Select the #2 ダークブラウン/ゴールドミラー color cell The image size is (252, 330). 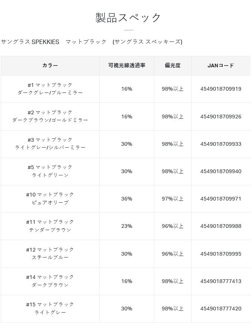pyautogui.click(x=50, y=116)
